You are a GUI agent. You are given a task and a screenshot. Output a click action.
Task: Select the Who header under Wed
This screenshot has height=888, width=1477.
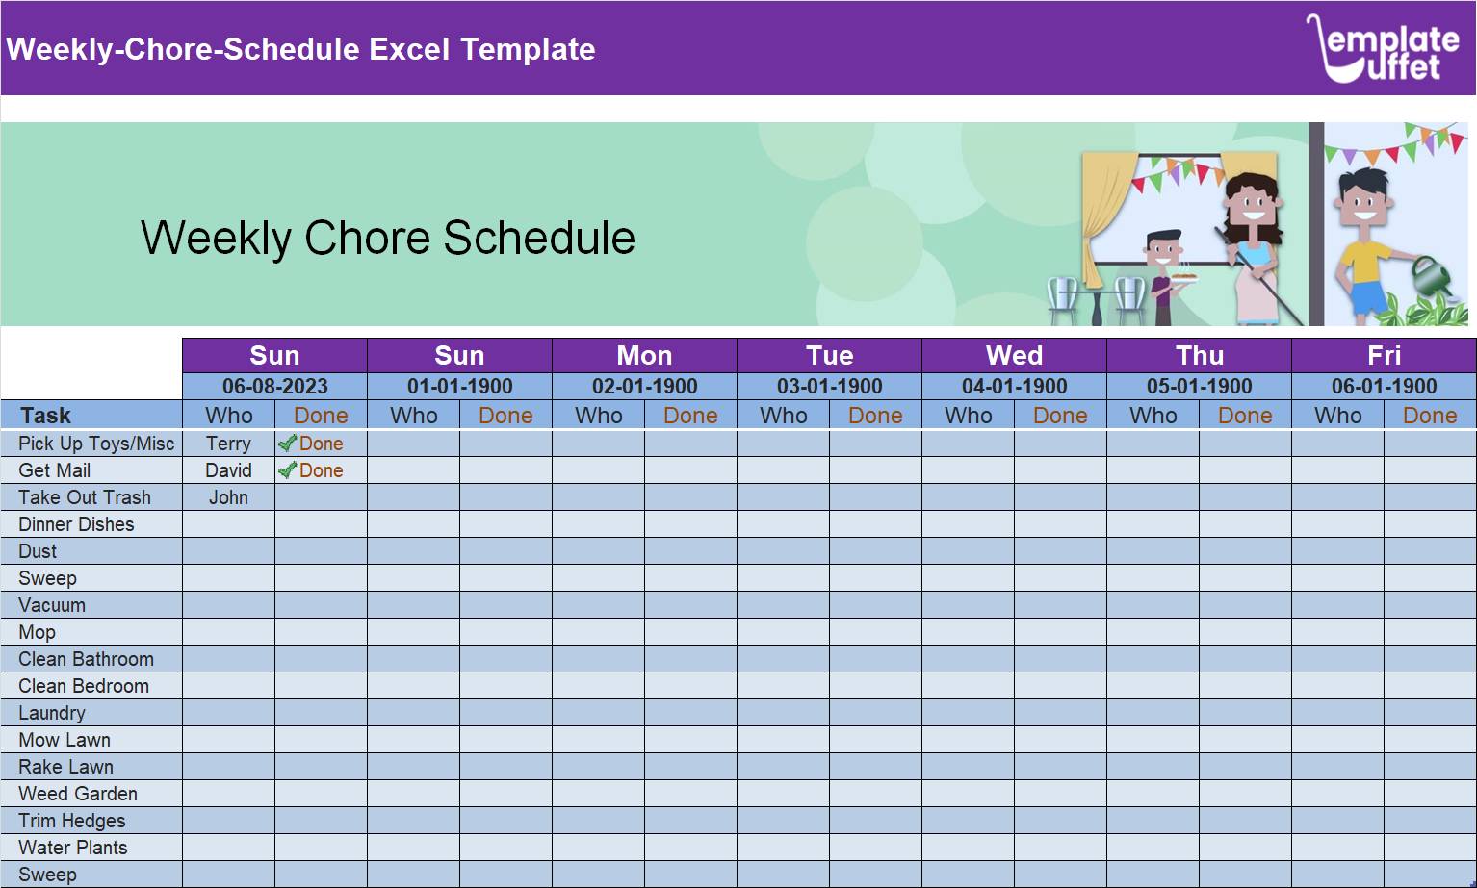click(x=968, y=416)
